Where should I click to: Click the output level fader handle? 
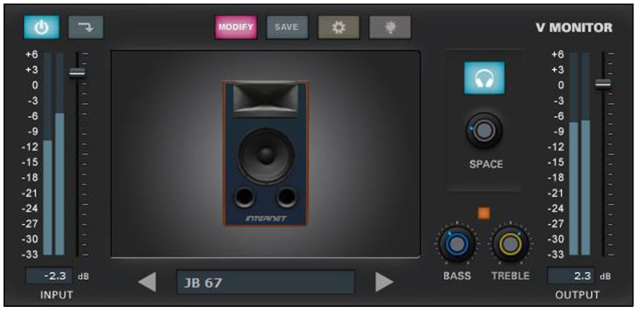coord(603,84)
